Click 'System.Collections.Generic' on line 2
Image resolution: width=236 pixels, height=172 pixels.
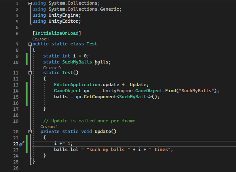point(84,9)
